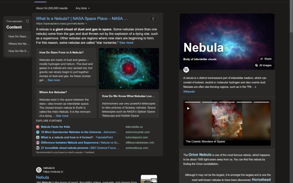Open the Any time filter dropdown
The width and height of the screenshot is (293, 183).
coord(82,8)
